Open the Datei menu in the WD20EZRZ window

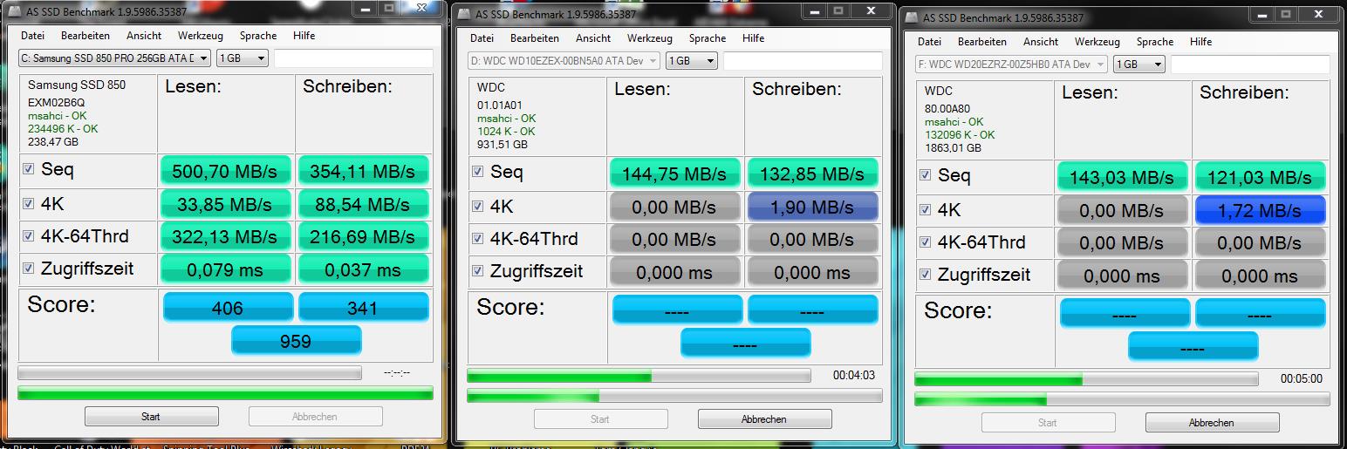pyautogui.click(x=929, y=42)
